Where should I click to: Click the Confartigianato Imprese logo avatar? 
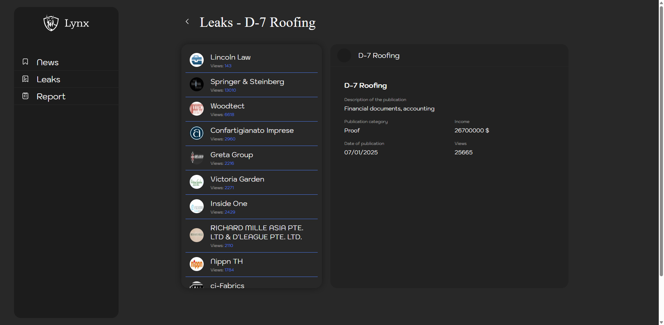pyautogui.click(x=197, y=133)
